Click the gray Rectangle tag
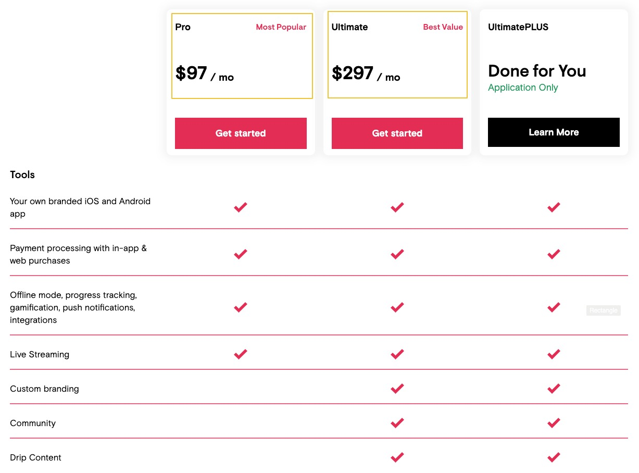This screenshot has height=473, width=639. click(x=604, y=310)
